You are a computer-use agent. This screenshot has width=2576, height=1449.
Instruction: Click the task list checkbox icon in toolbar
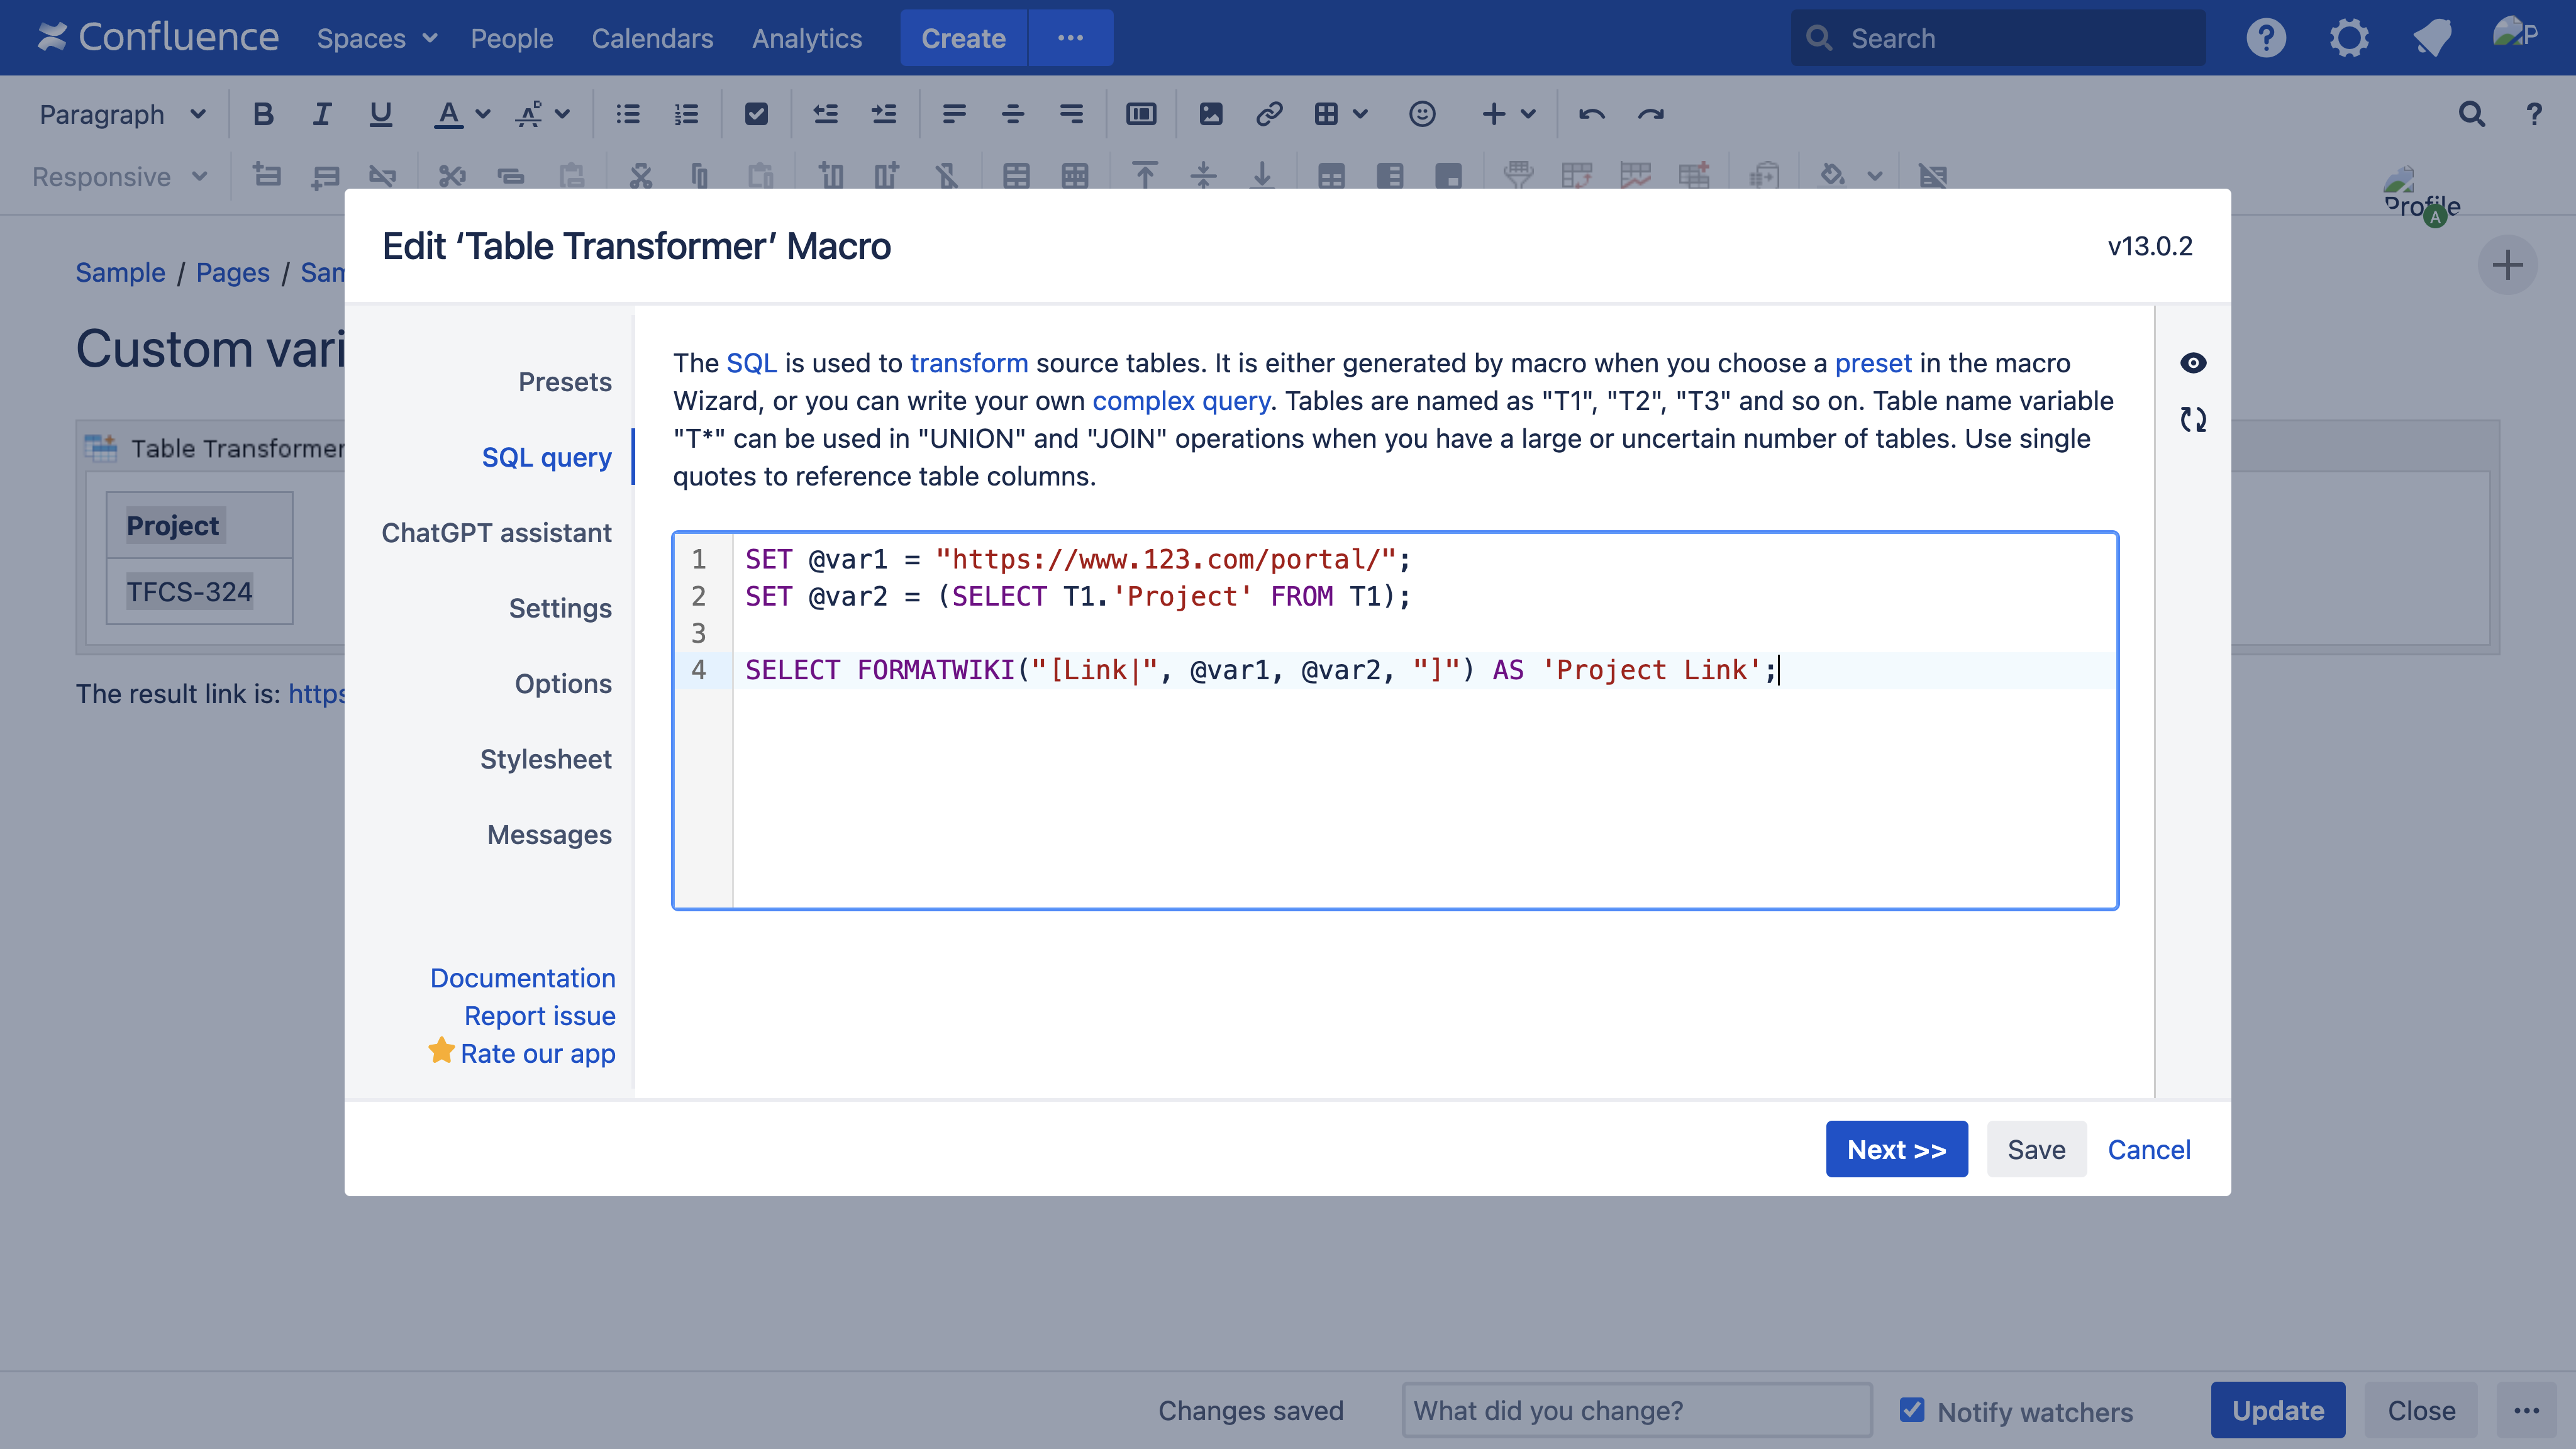click(756, 114)
